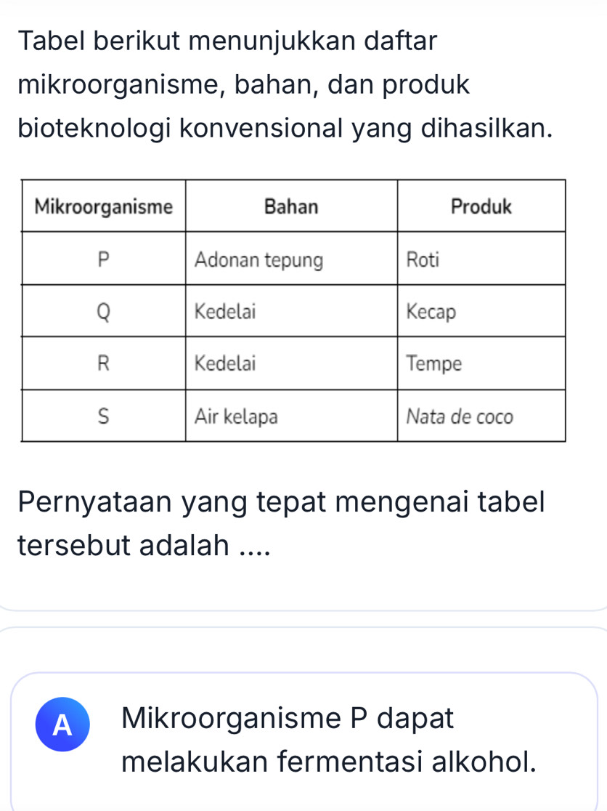Click microorganism cell "P" in the table
The image size is (607, 811).
[x=104, y=259]
